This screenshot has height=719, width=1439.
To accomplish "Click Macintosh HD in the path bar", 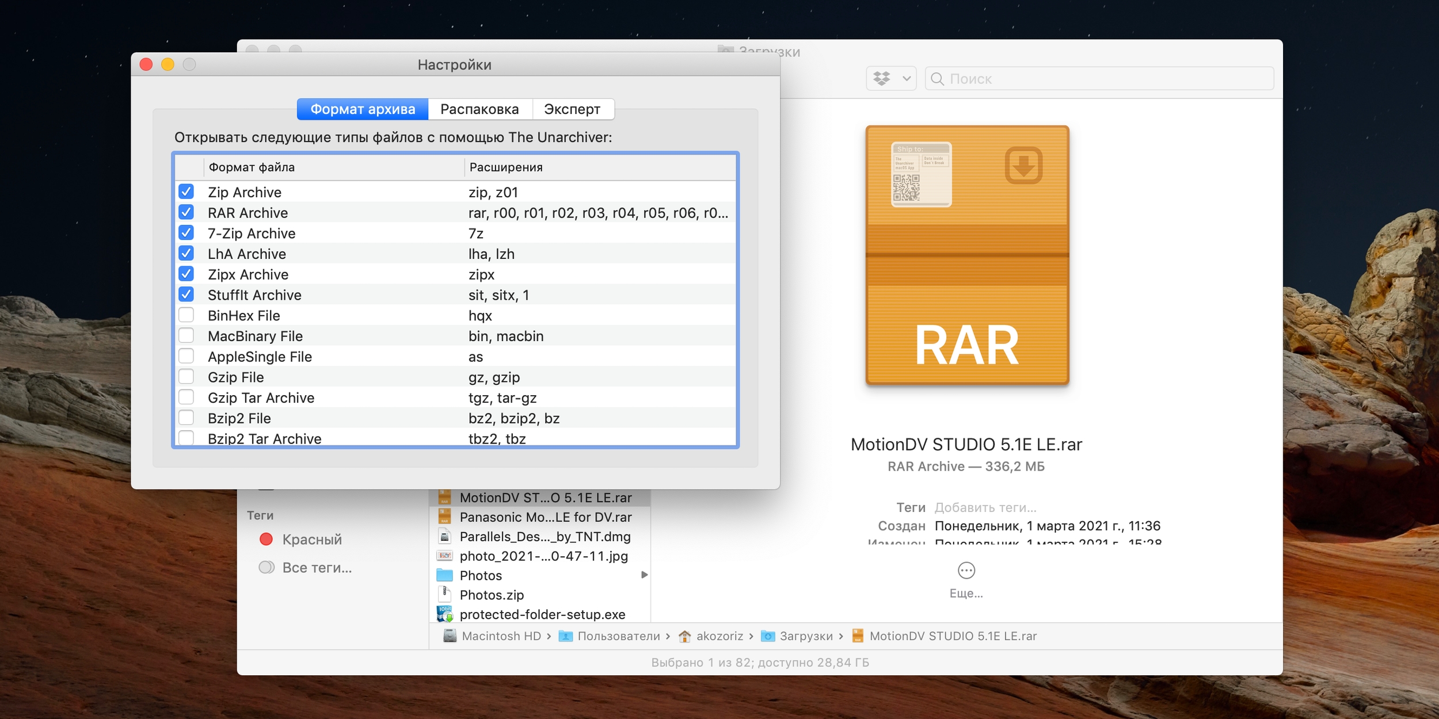I will 493,636.
